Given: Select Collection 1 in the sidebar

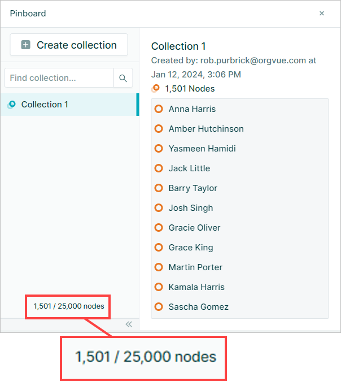Looking at the screenshot, I should (x=69, y=105).
